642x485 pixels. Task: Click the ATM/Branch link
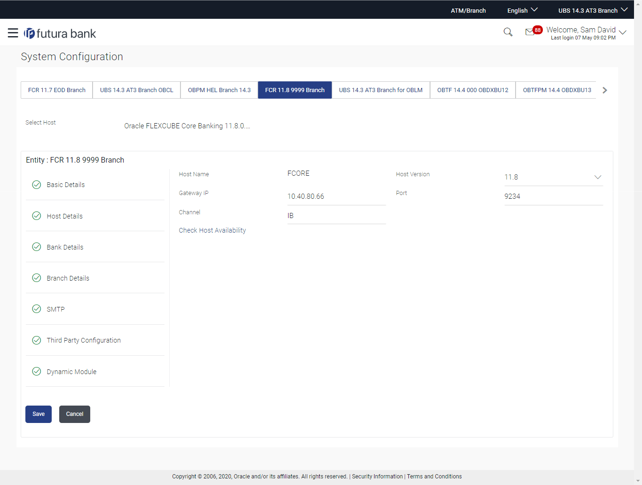coord(468,10)
